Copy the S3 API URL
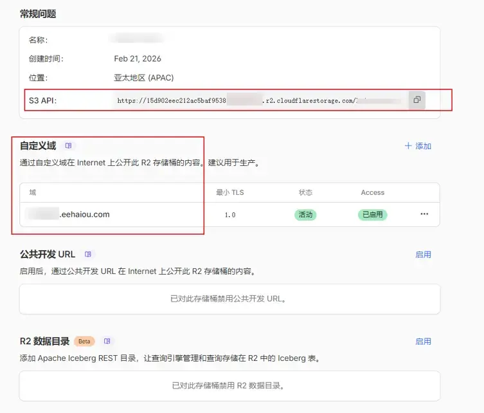Image resolution: width=484 pixels, height=413 pixels. coord(417,100)
